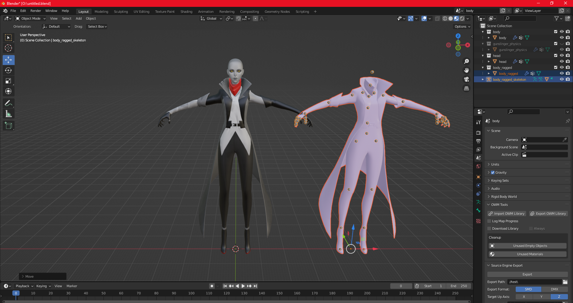Open the File menu

tap(13, 11)
